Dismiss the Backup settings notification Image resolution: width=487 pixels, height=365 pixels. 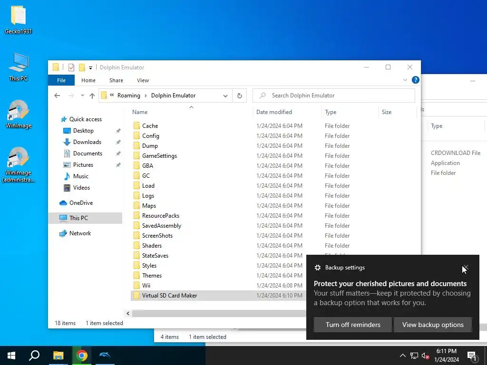[x=466, y=268]
